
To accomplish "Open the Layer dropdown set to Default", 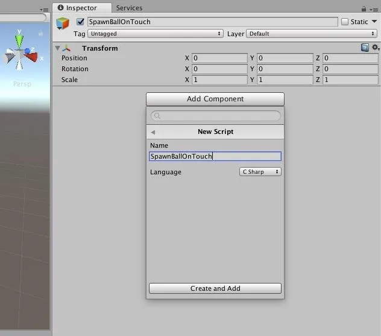I will (x=312, y=34).
